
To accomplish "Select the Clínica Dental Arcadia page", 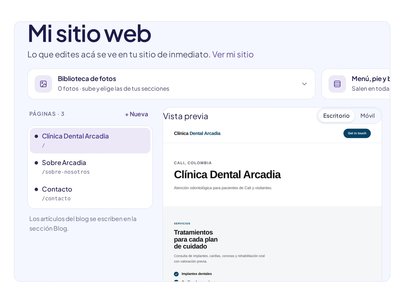I will pos(90,140).
